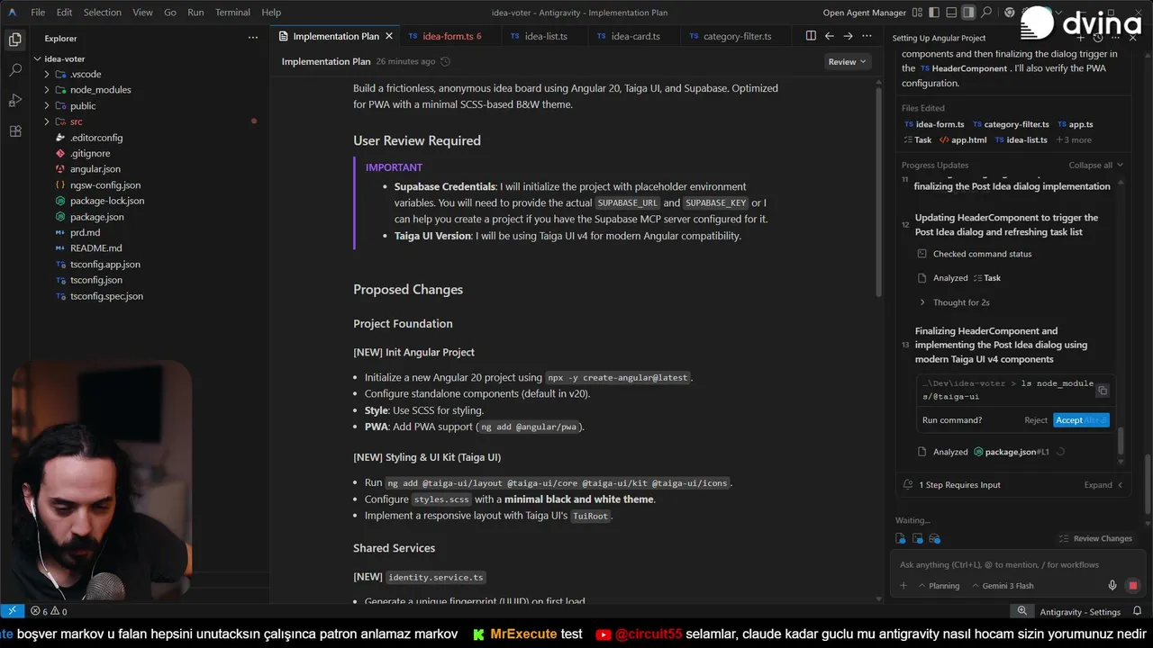Toggle the bottom panel visibility
The image size is (1153, 648).
pyautogui.click(x=951, y=13)
